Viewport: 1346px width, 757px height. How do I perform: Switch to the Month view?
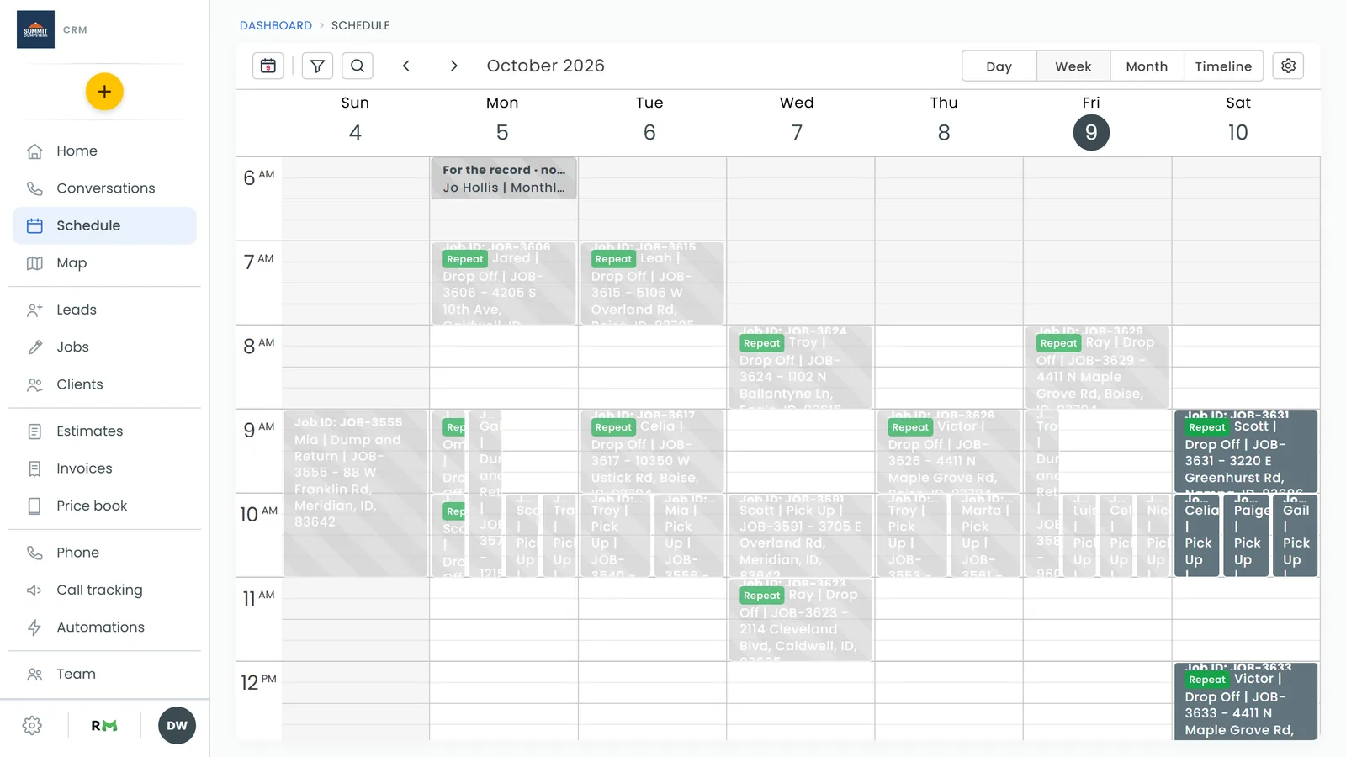(1147, 66)
